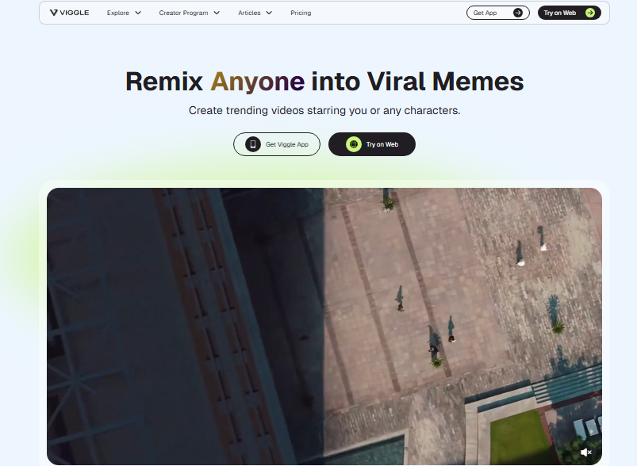This screenshot has height=466, width=637.
Task: Click the aerial plaza hero video
Action: tap(324, 326)
